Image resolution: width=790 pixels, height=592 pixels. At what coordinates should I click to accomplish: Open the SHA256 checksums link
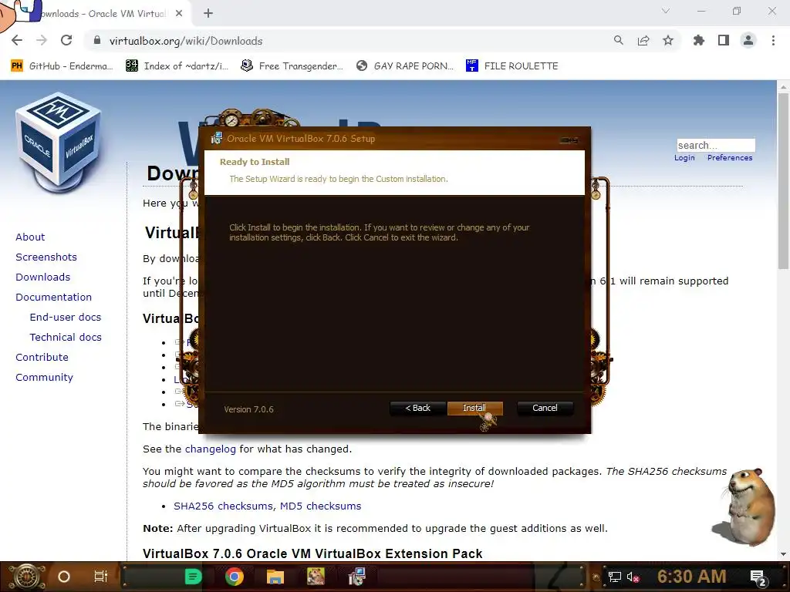click(223, 506)
